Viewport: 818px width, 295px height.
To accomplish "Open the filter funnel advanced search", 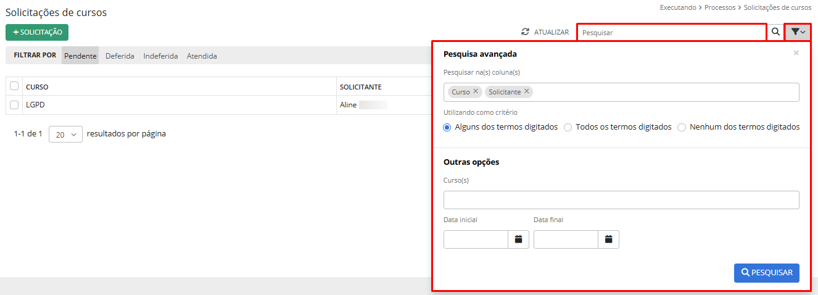I will (x=798, y=32).
